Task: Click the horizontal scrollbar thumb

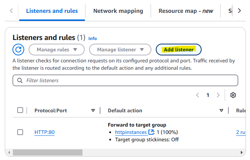Action: pos(48,152)
